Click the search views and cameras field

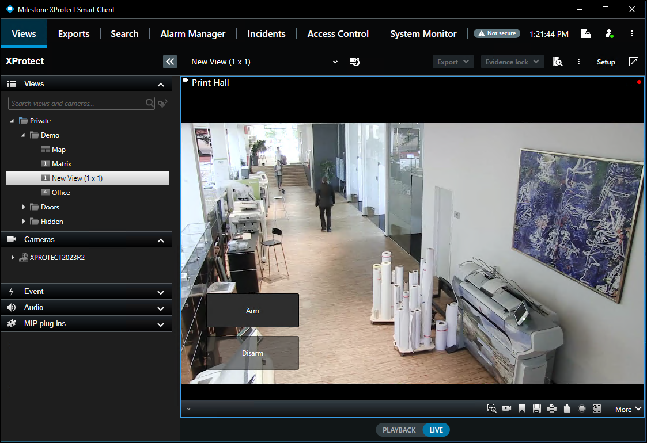(76, 104)
